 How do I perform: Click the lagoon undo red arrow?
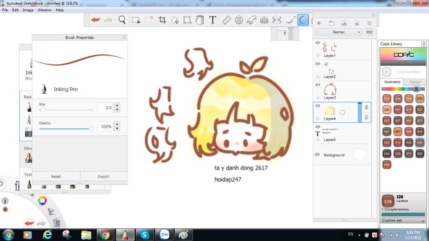click(29, 223)
